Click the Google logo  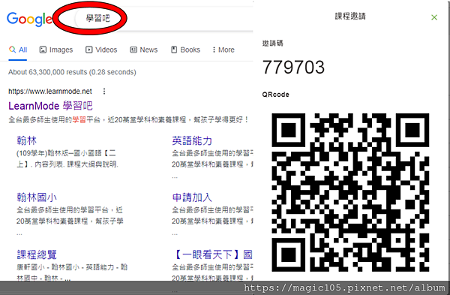[x=29, y=20]
